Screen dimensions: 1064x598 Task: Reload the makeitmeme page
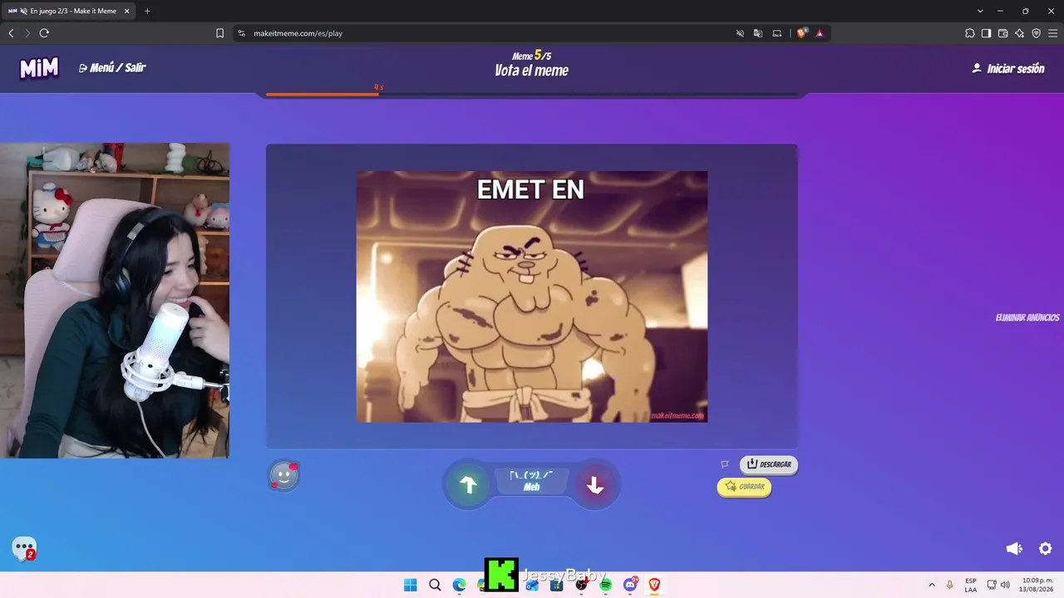tap(44, 33)
